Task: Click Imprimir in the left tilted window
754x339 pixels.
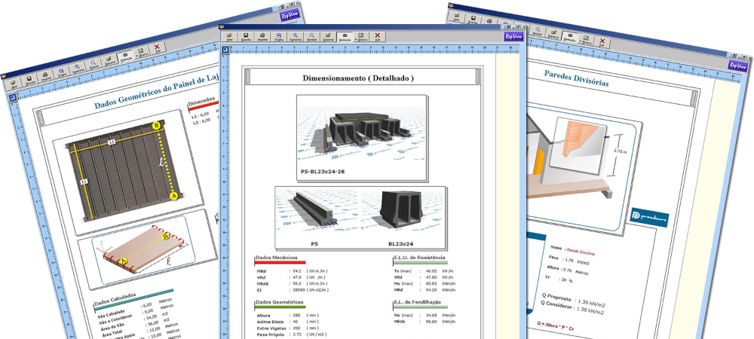Action: tap(45, 75)
